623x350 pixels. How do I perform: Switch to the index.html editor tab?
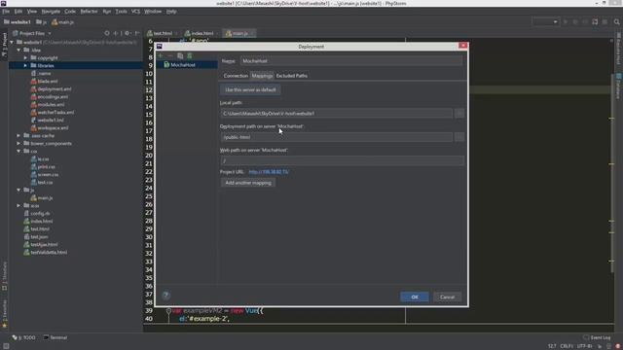pyautogui.click(x=202, y=33)
